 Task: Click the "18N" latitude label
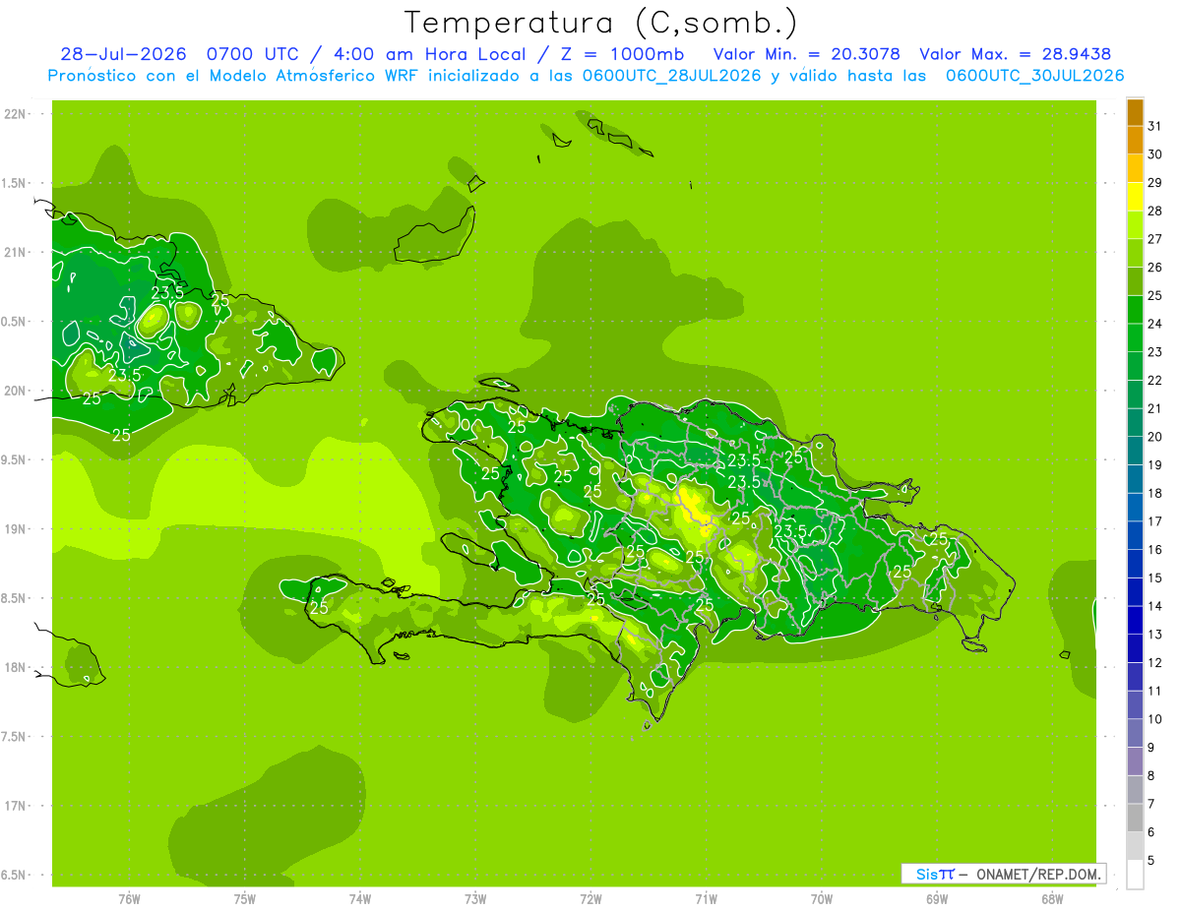[15, 667]
